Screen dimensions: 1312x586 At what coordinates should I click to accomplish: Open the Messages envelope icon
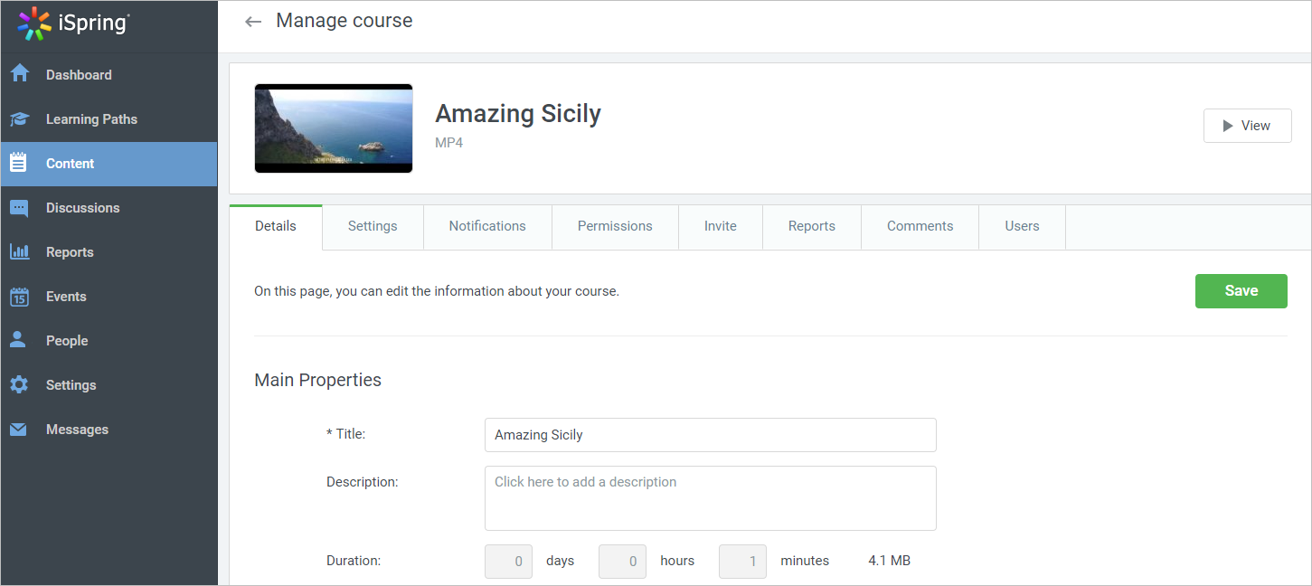point(19,430)
